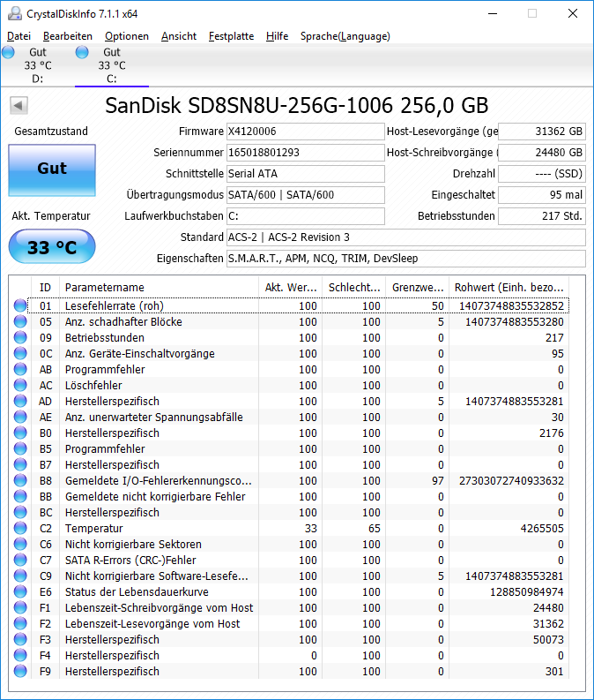Viewport: 594px width, 700px height.
Task: Open the Optionen menu
Action: tap(127, 36)
